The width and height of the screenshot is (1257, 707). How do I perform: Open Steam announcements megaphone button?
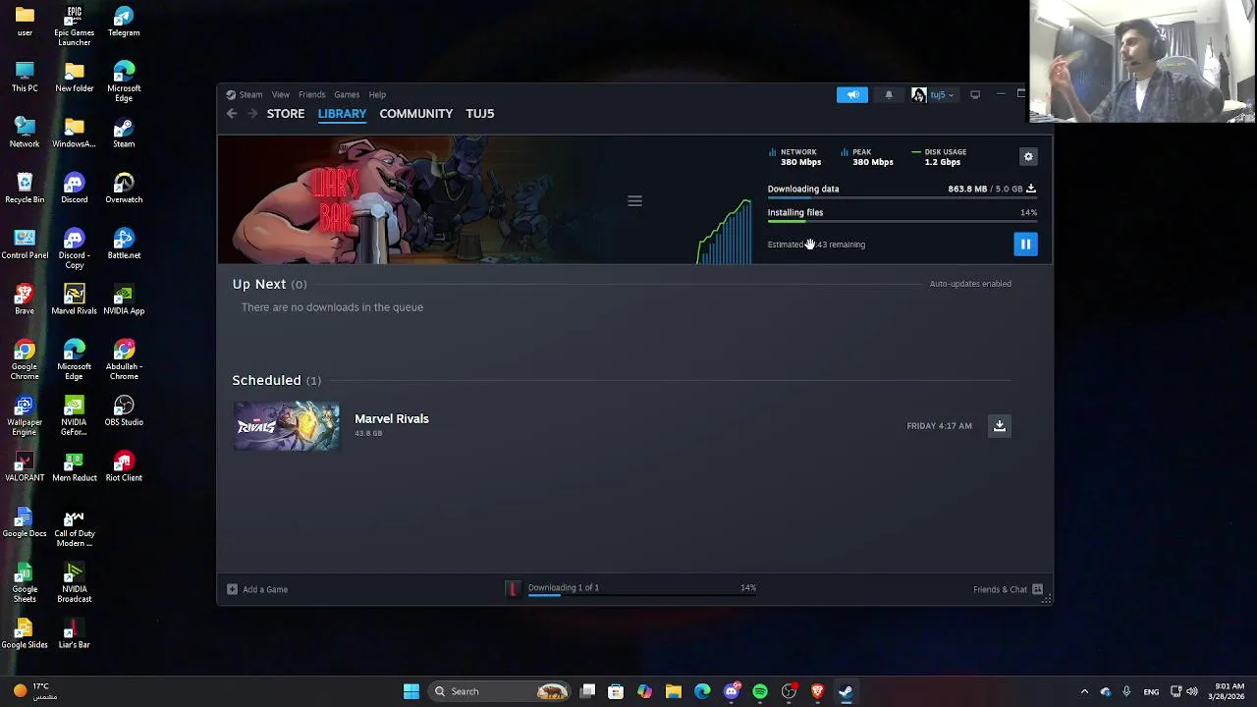[x=852, y=95]
